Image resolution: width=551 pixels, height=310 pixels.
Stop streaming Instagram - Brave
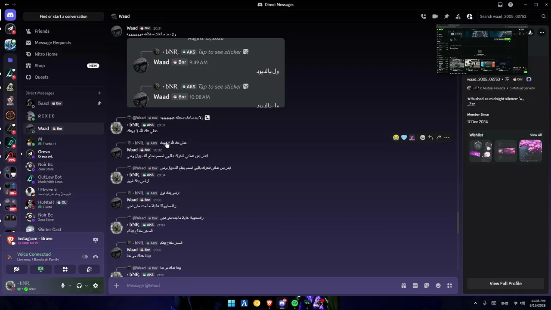pyautogui.click(x=96, y=240)
